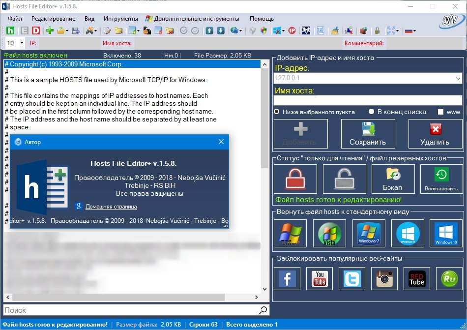Block Facebook via its icon
Screen dimensions: 467x330
click(287, 278)
